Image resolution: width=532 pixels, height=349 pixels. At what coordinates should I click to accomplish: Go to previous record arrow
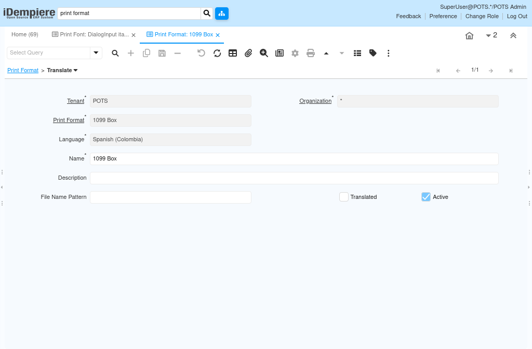pos(458,71)
